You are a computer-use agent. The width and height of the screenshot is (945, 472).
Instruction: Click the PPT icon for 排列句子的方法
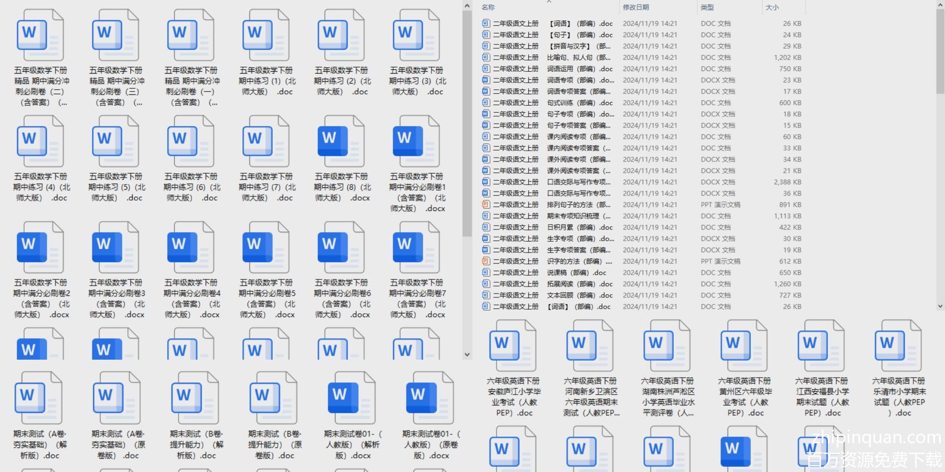485,205
